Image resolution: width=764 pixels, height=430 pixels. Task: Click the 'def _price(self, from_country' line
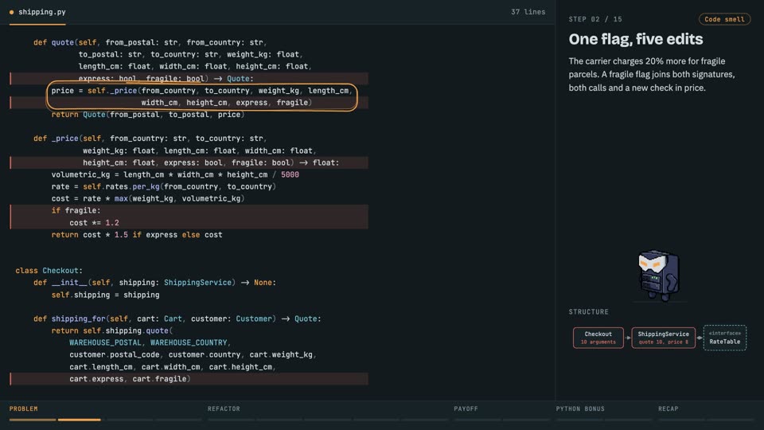pos(150,139)
